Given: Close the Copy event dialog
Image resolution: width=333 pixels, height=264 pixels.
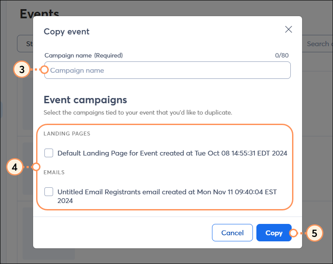Looking at the screenshot, I should (x=289, y=29).
